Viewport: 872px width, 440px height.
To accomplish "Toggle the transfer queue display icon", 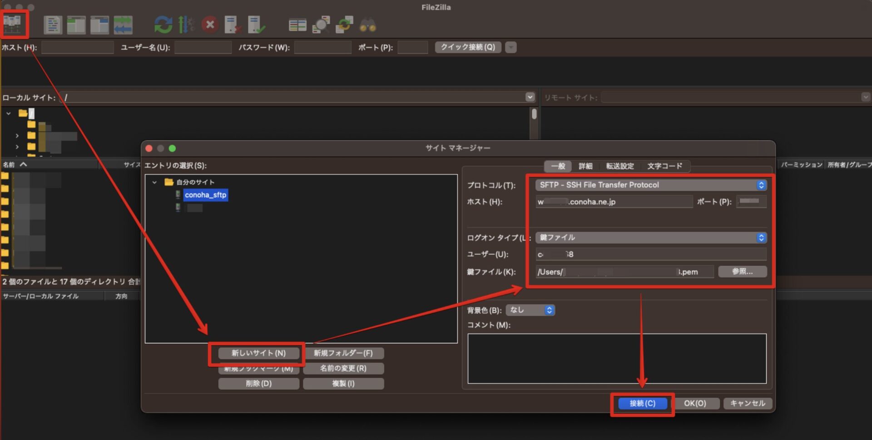I will point(124,25).
